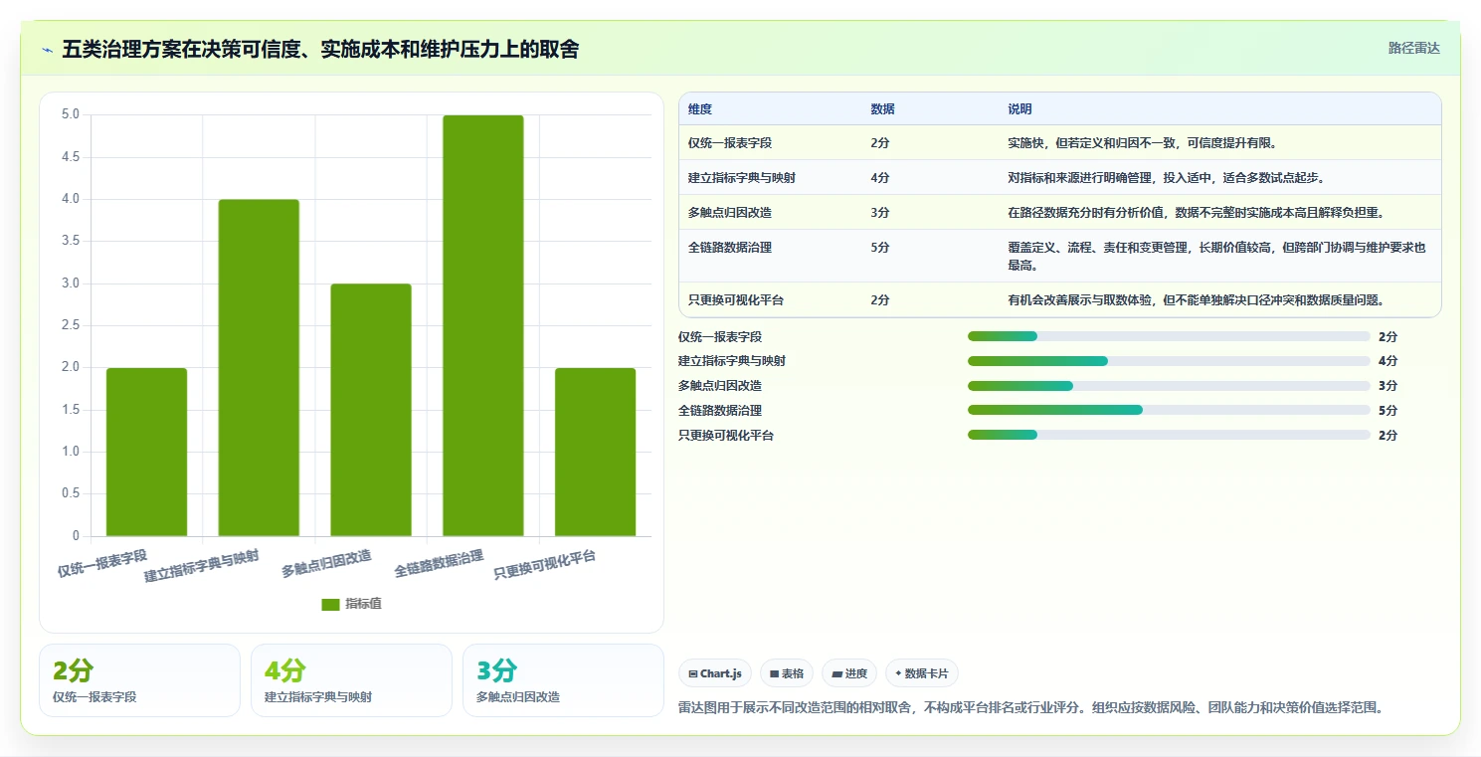Click the table cell 仅统一报表字段
This screenshot has height=757, width=1481.
pyautogui.click(x=729, y=143)
